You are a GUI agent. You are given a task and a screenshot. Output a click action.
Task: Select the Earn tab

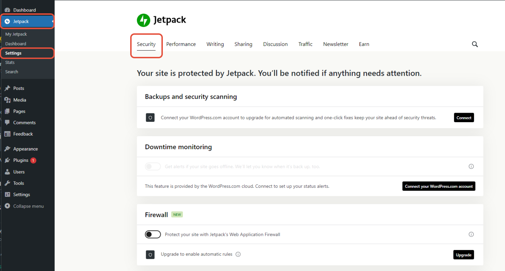pos(364,44)
